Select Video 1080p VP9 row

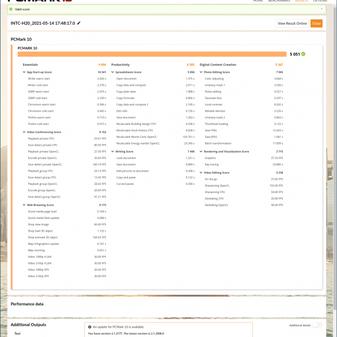pos(67,270)
